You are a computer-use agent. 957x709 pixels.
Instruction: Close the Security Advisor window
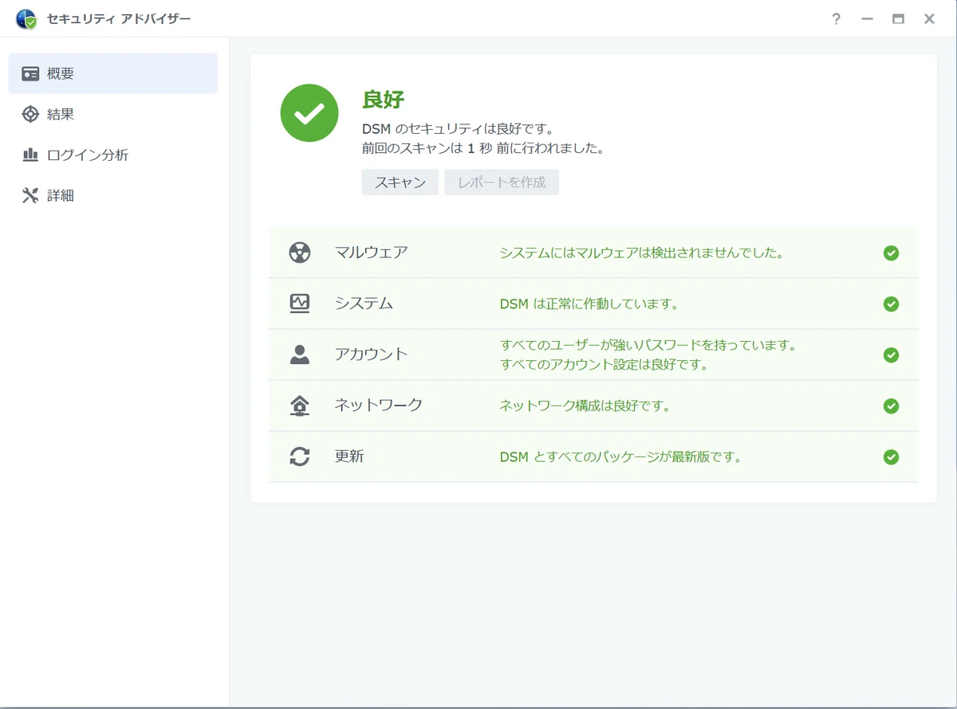tap(929, 19)
